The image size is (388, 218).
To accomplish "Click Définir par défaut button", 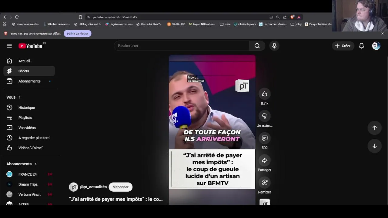I will tap(78, 34).
